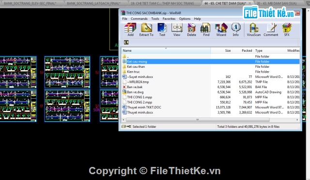The width and height of the screenshot is (310, 180).
Task: Select the Ban ve.dwg file
Action: (x=135, y=92)
